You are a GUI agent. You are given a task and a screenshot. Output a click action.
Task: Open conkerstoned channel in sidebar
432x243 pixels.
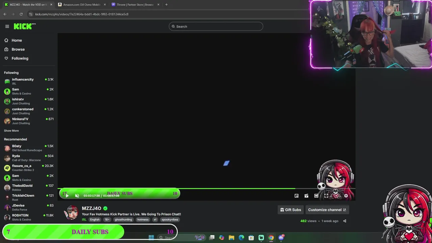tap(29, 111)
